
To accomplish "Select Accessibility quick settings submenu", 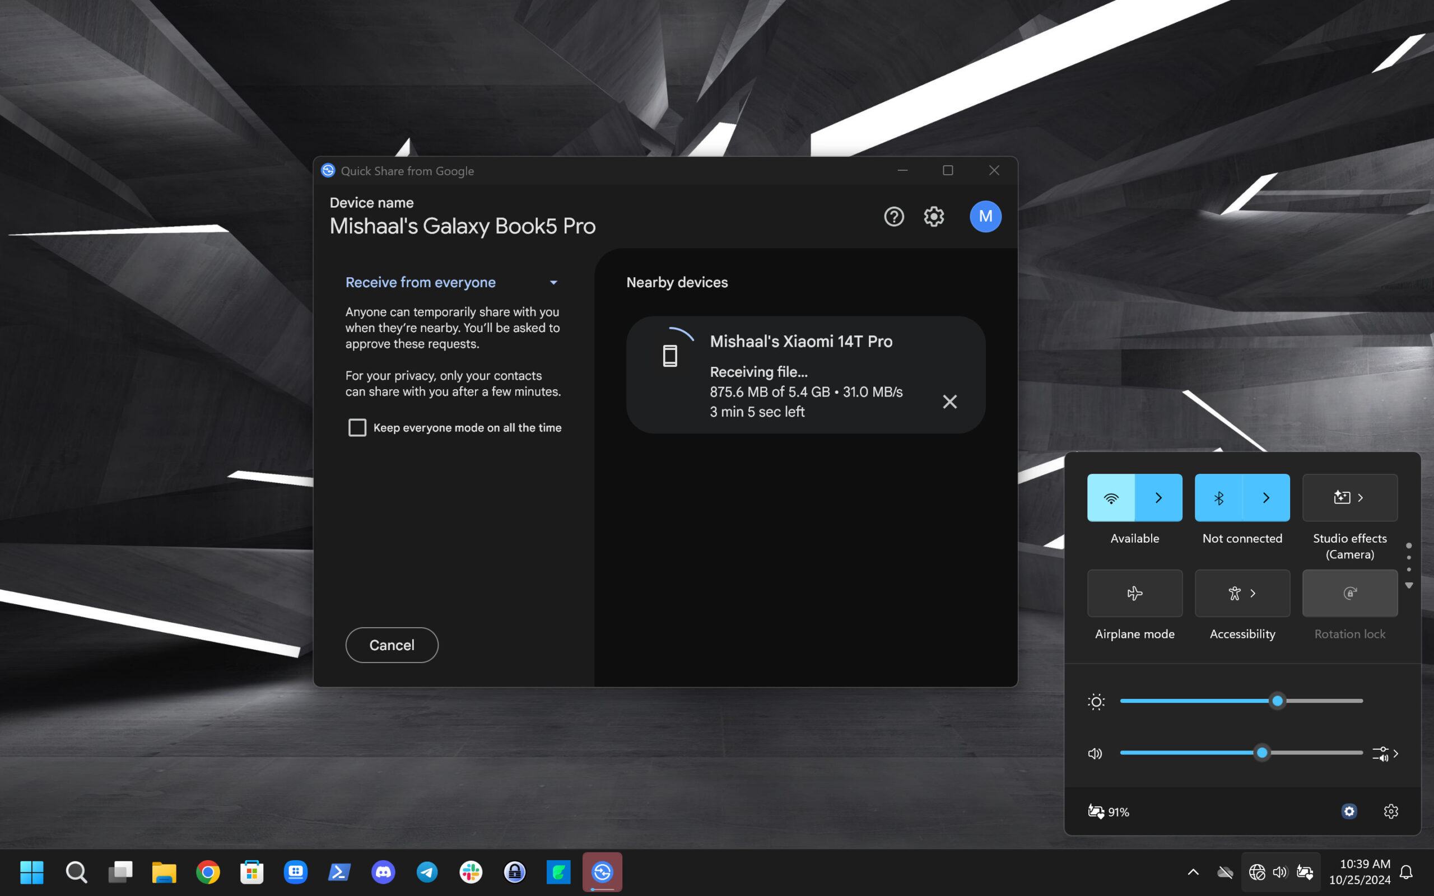I will 1253,592.
